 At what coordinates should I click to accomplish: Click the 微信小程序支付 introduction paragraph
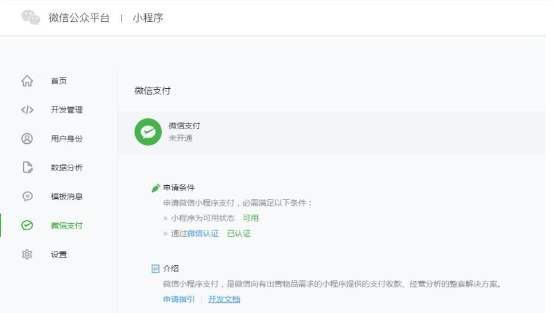click(x=332, y=284)
